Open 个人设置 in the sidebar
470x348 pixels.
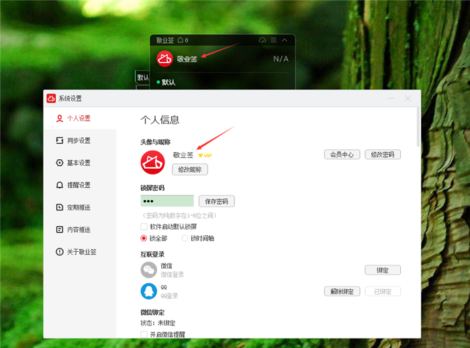80,118
